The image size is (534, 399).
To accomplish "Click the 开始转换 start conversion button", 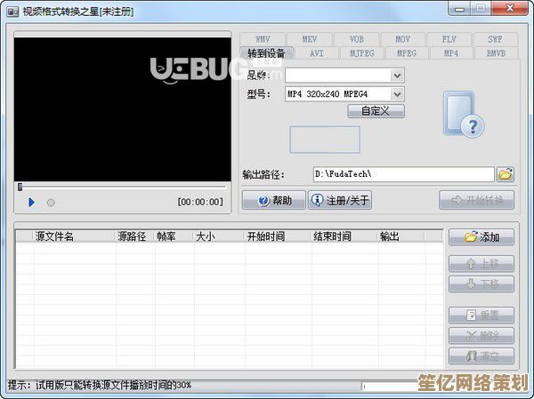I will click(477, 200).
